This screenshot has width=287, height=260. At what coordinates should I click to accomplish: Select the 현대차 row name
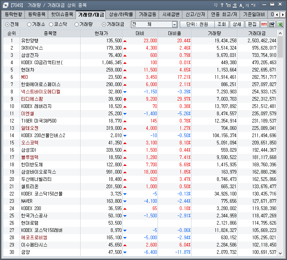28,70
